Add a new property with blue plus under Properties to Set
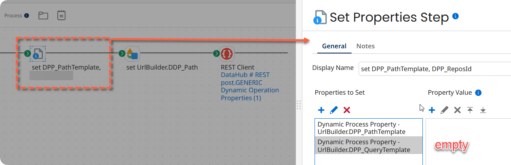The height and width of the screenshot is (165, 511). pyautogui.click(x=321, y=110)
